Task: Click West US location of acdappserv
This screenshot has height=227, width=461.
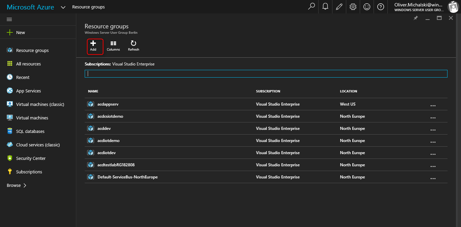Action: pyautogui.click(x=348, y=104)
